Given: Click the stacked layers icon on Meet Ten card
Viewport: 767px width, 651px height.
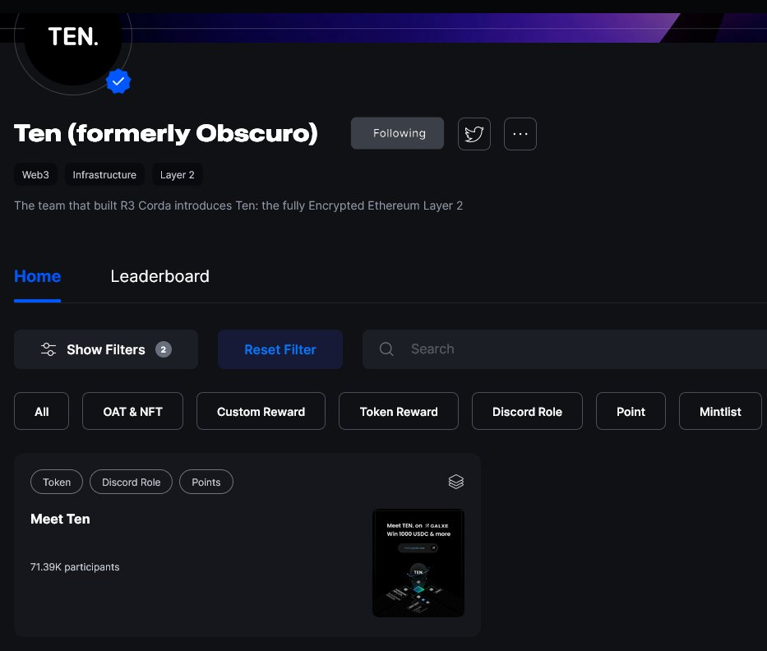Looking at the screenshot, I should click(456, 482).
